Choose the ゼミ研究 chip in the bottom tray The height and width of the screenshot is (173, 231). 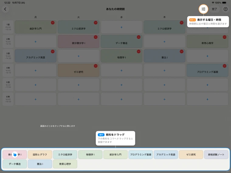coord(191,154)
